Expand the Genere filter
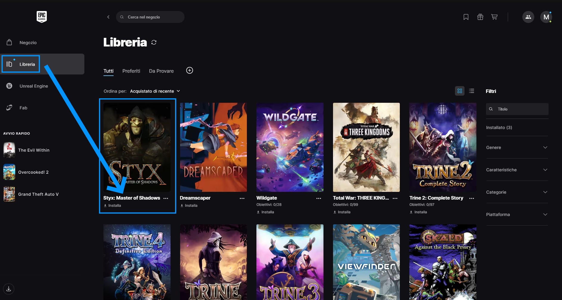This screenshot has height=300, width=562. 517,147
